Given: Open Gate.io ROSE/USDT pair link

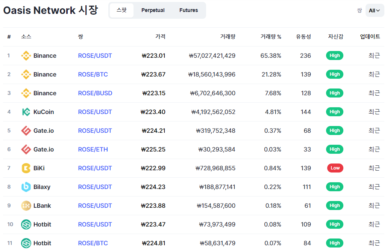Looking at the screenshot, I should click(95, 131).
